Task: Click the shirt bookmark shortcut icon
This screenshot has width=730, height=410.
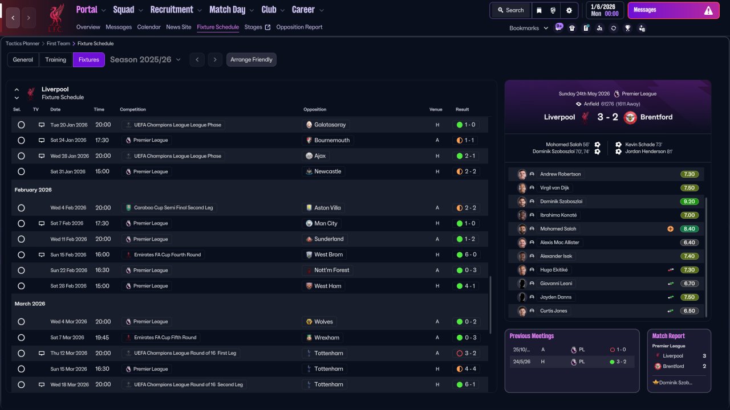Action: (572, 28)
